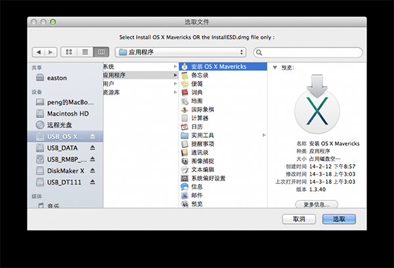The width and height of the screenshot is (394, 268).
Task: Select 远程光盘 in sidebar
Action: tap(65, 125)
